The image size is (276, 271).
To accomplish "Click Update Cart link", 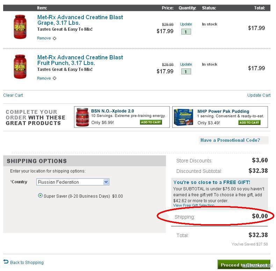I will pos(259,95).
